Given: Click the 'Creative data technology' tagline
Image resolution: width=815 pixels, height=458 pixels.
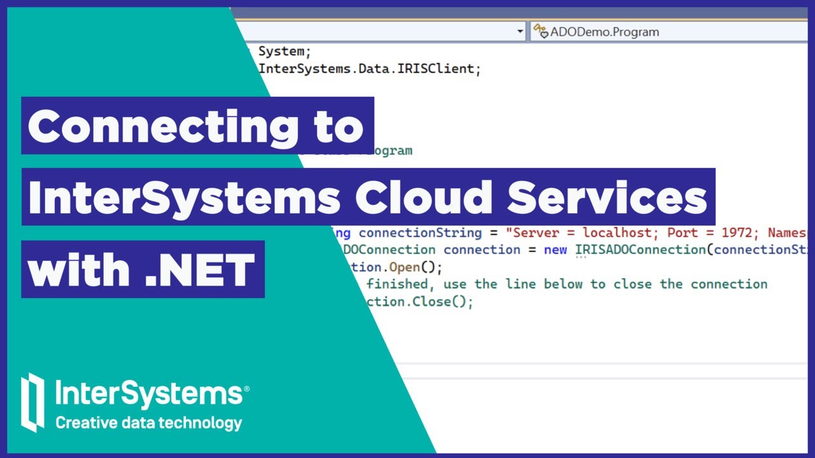Looking at the screenshot, I should click(x=149, y=423).
